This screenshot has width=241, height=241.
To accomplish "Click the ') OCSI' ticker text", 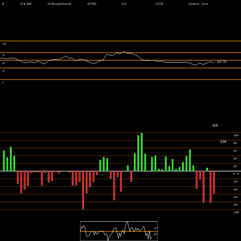I will [159, 4].
